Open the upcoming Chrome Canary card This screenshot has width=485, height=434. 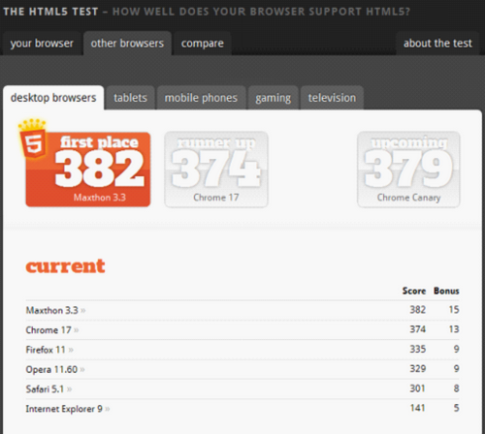(x=408, y=170)
